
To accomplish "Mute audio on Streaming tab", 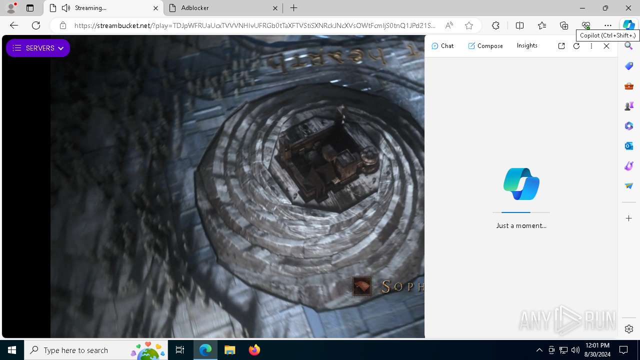I will (x=65, y=8).
